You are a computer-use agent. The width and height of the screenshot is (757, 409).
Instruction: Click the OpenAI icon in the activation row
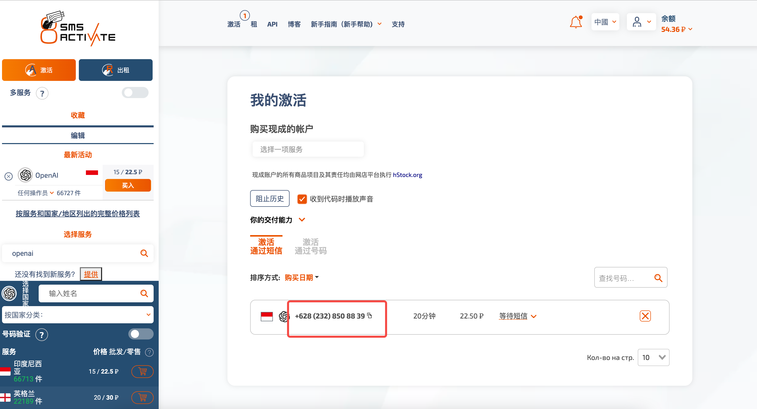(x=284, y=316)
